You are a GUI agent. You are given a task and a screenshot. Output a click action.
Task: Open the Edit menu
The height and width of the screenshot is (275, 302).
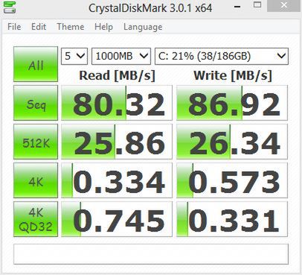pos(39,27)
